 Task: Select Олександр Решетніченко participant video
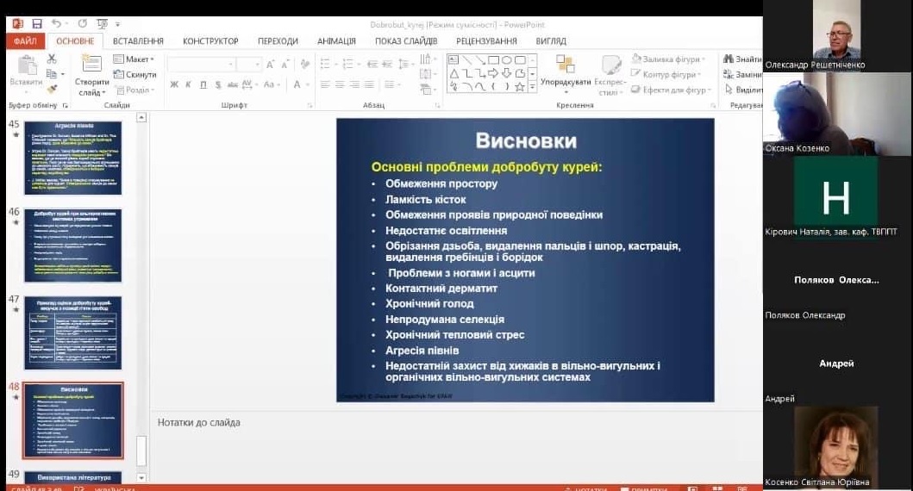pyautogui.click(x=837, y=35)
